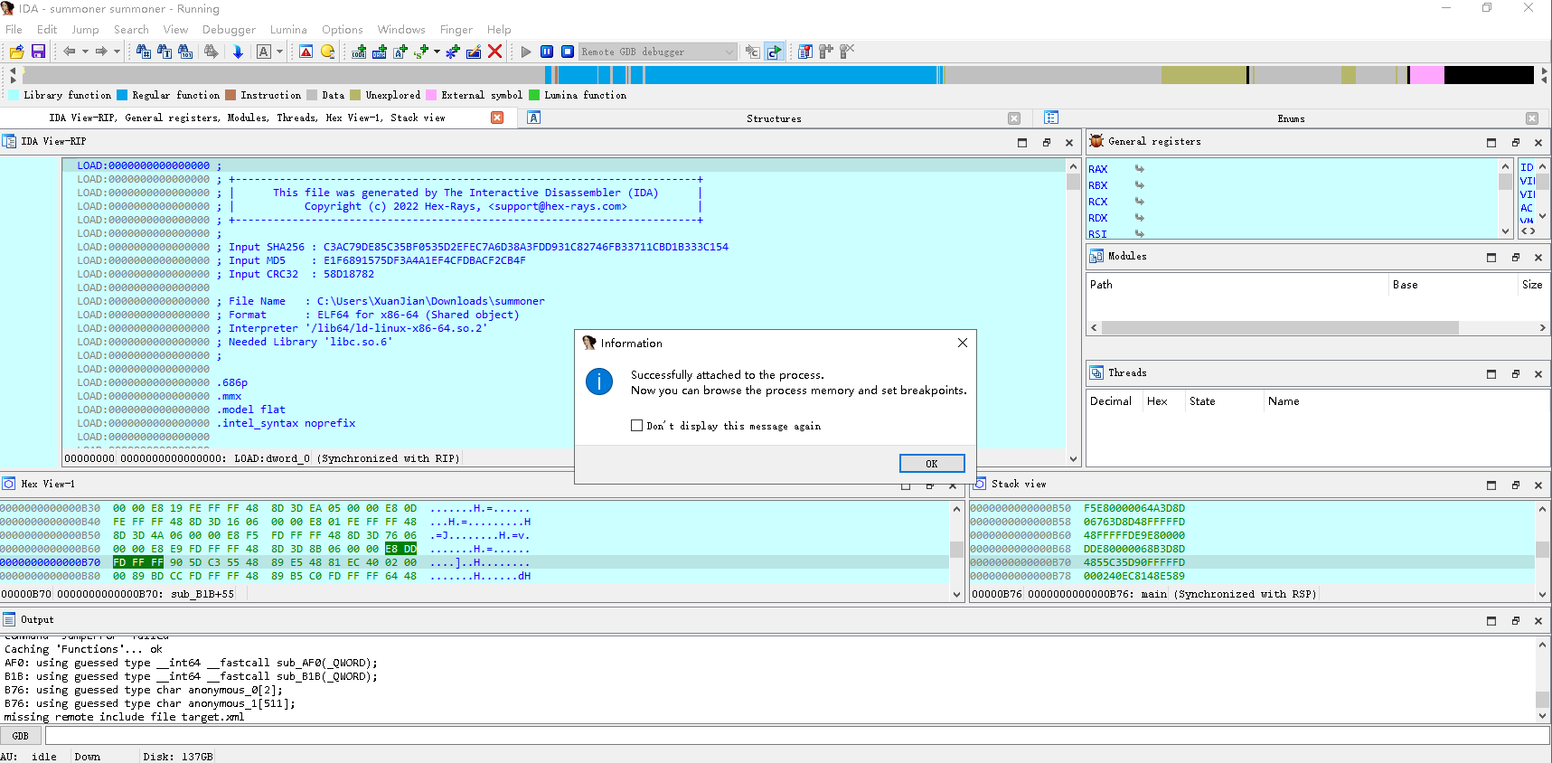Close the IDA View-RIP tab with red X
Screen dimensions: 1552x763
tap(497, 118)
